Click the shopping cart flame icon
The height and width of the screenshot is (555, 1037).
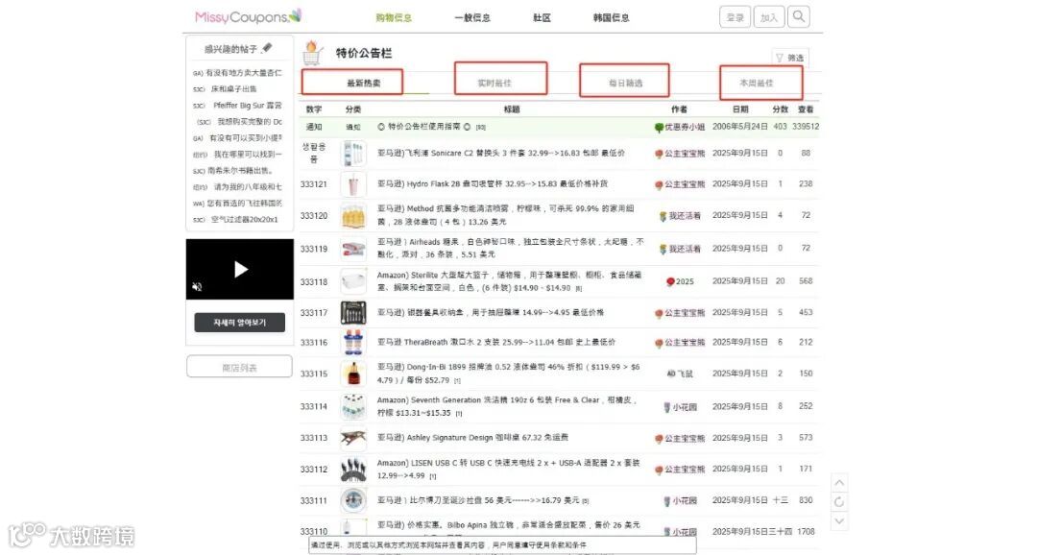click(x=313, y=53)
